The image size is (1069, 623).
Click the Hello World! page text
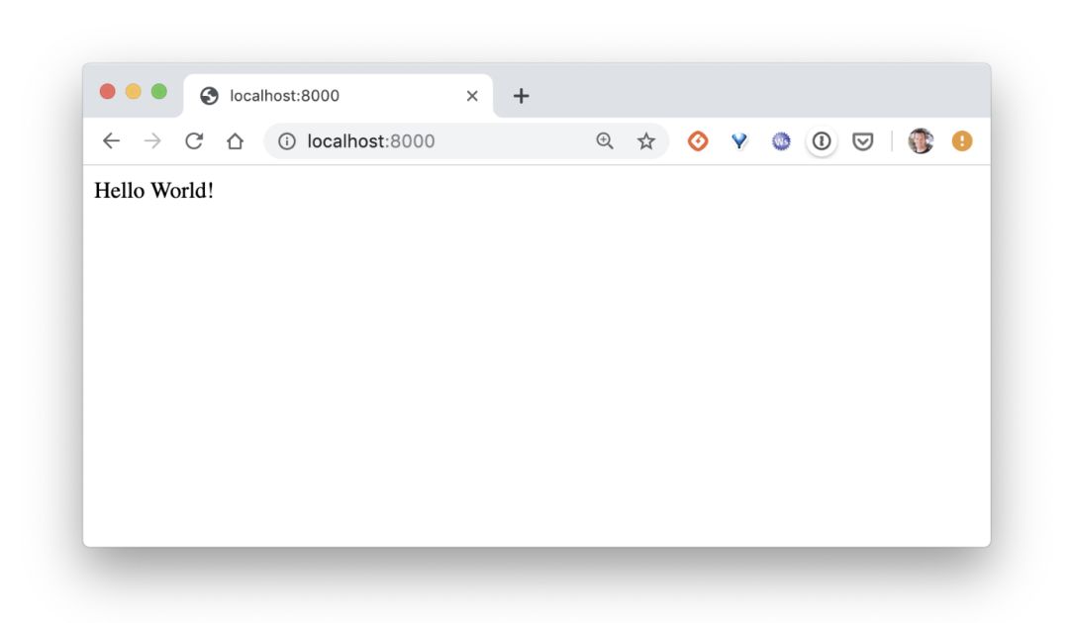pos(154,191)
